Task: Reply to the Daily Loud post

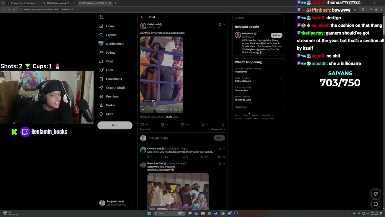Action: tap(145, 124)
